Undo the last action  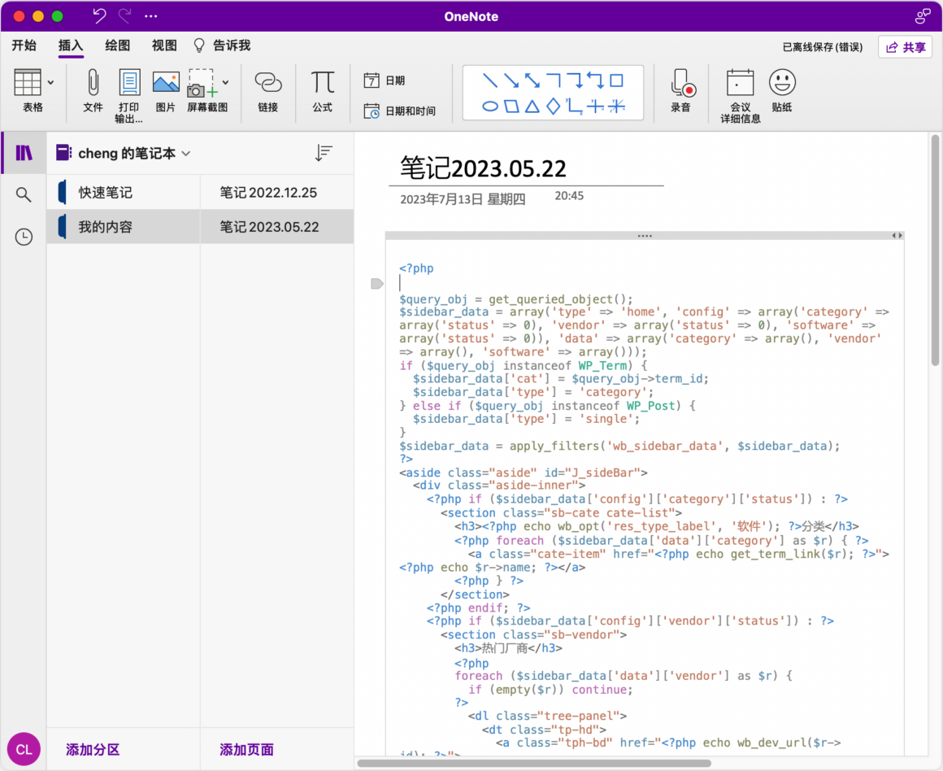99,15
